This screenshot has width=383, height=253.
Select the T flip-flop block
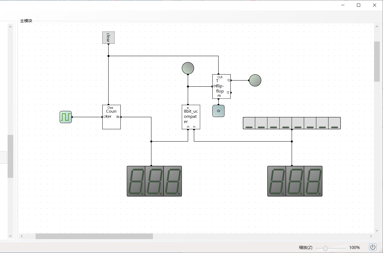click(x=221, y=86)
